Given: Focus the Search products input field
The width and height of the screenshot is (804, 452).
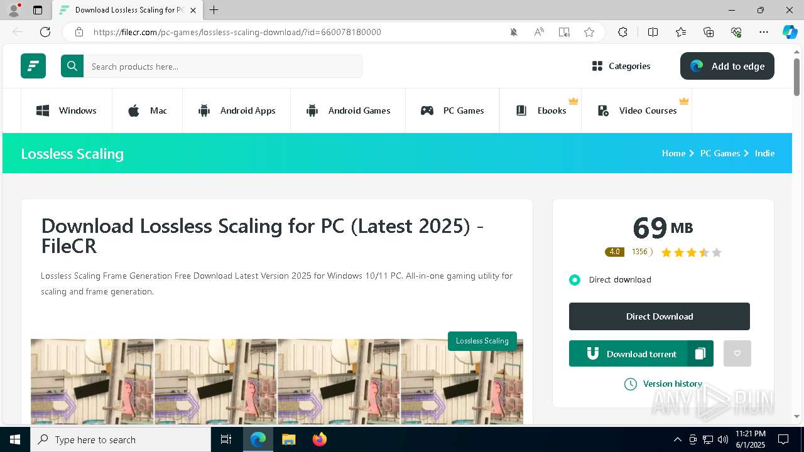Looking at the screenshot, I should tap(223, 67).
